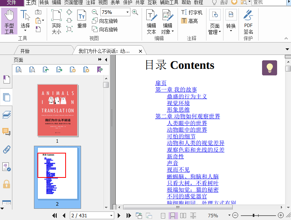Screen dimensions: 291x220
Task: Go to the next page button
Action: [x=119, y=215]
